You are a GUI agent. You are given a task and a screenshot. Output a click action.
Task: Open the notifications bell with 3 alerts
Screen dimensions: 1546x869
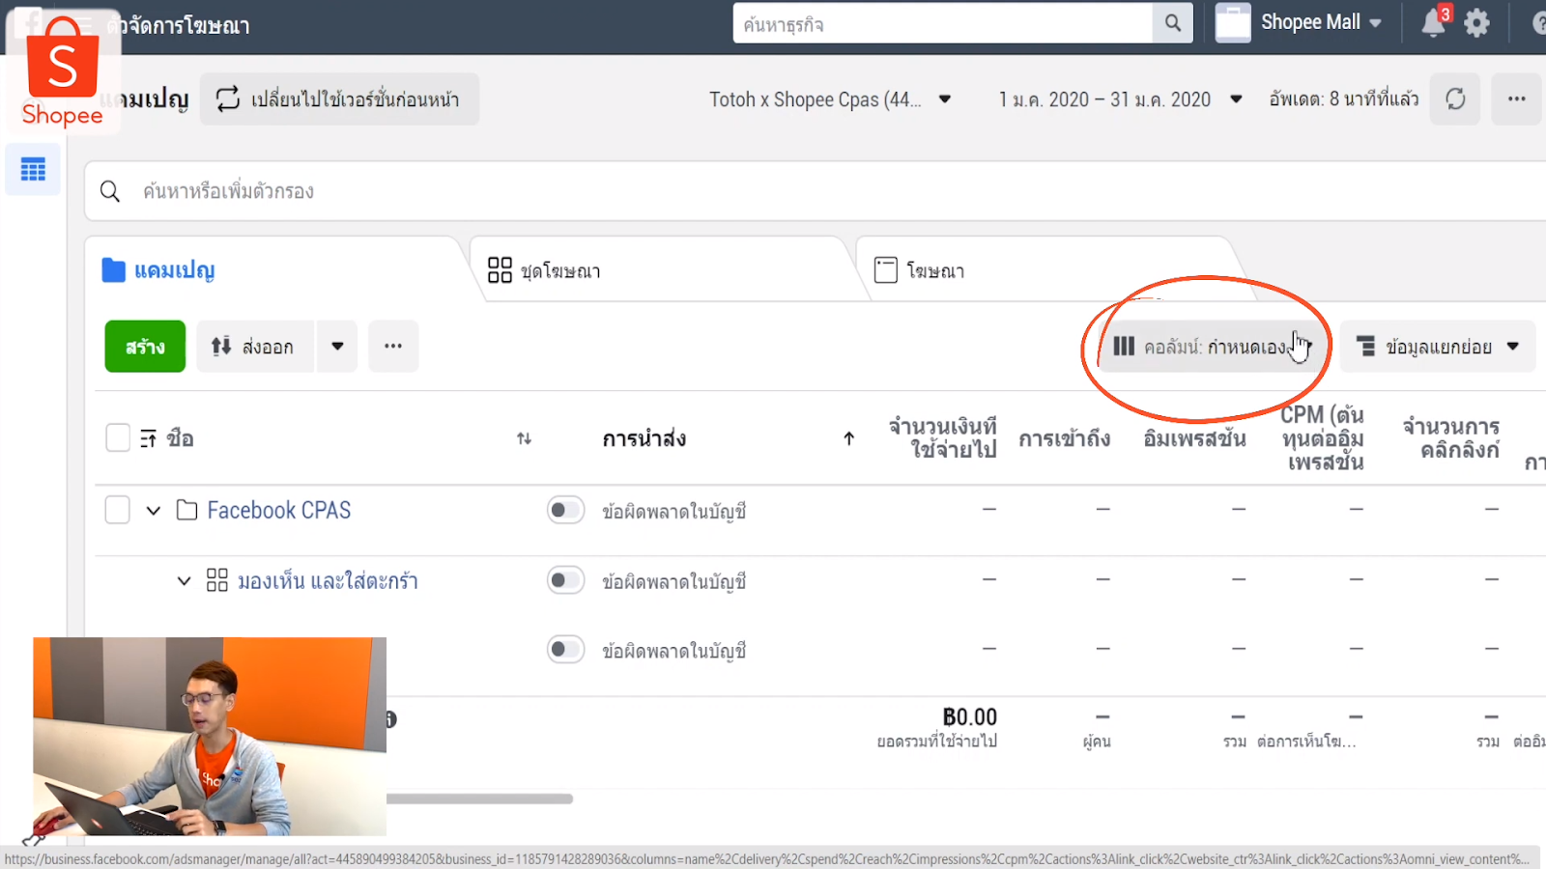click(1433, 22)
